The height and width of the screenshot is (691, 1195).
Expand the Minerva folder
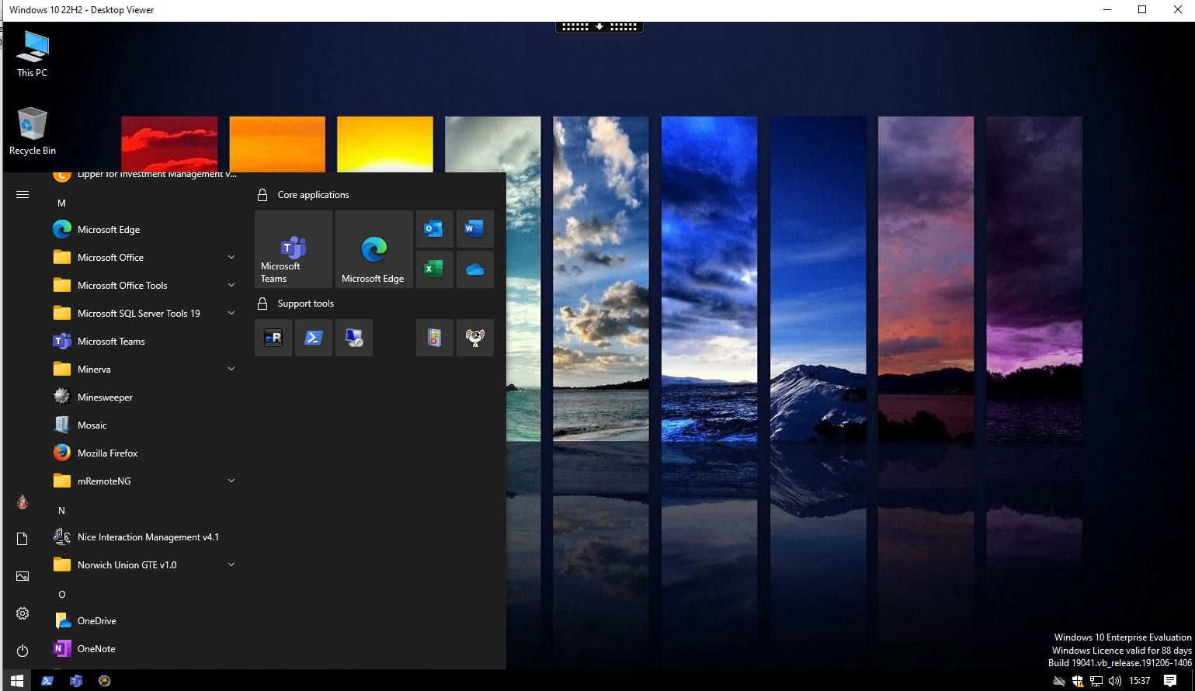click(x=231, y=370)
